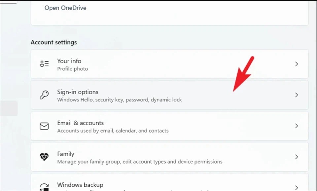Click the Your info person-list icon

click(44, 64)
